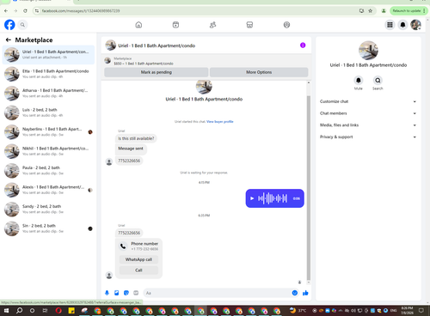The width and height of the screenshot is (430, 316).
Task: Open the Luis 2 bed, 2 bath conversation
Action: [x=48, y=112]
